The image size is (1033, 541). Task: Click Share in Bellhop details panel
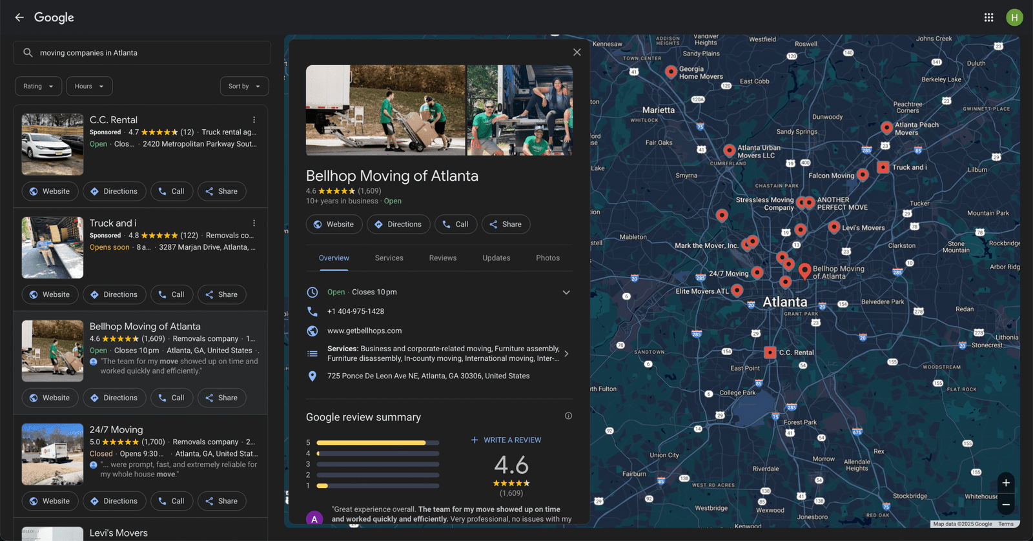[x=506, y=225]
